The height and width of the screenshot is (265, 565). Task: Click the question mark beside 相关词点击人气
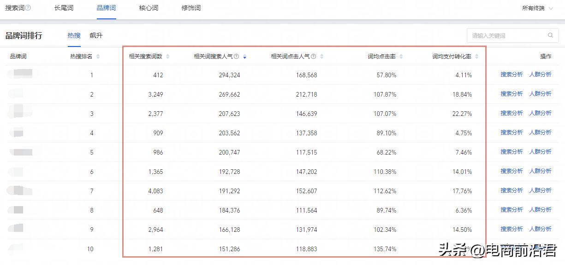pyautogui.click(x=314, y=56)
